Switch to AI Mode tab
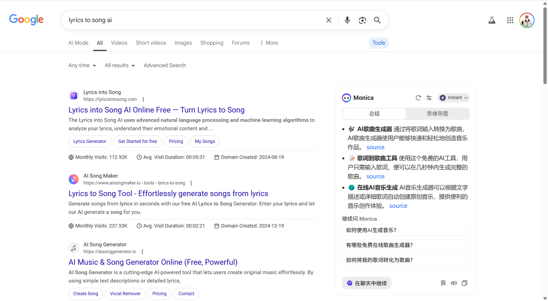This screenshot has height=301, width=548. [x=78, y=43]
